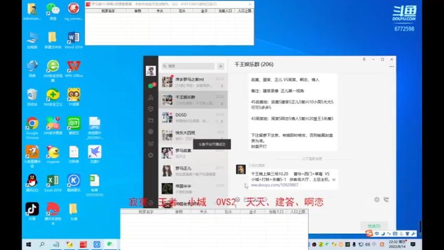This screenshot has height=250, width=444.
Task: Pin the WeChat window on top
Action: (364, 59)
